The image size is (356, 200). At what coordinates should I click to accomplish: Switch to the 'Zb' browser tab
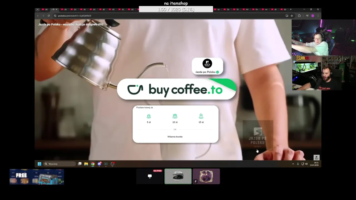(x=227, y=9)
